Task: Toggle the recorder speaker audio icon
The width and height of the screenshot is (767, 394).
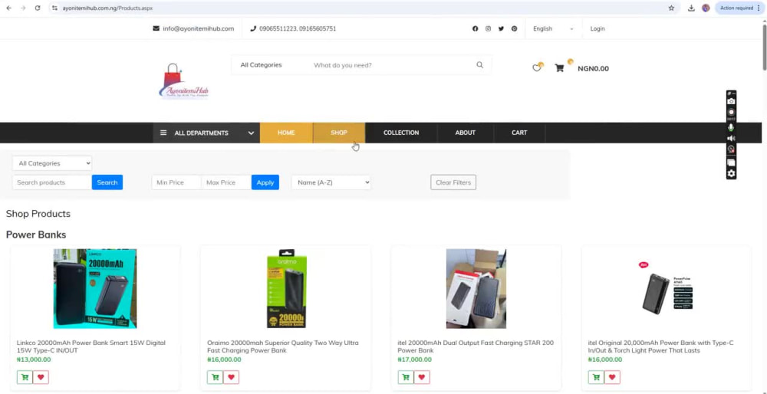Action: coord(731,139)
